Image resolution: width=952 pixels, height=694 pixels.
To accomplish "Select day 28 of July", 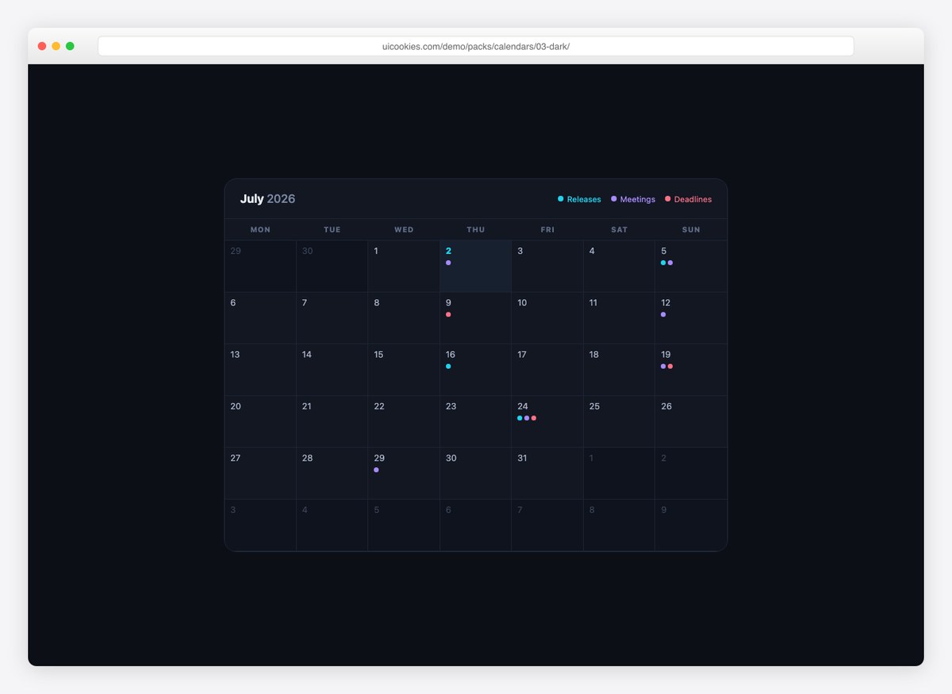I will click(x=332, y=473).
